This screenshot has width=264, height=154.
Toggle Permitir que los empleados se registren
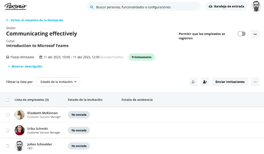(x=241, y=34)
